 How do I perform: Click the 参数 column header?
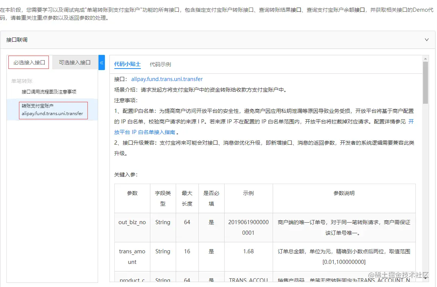132,198
